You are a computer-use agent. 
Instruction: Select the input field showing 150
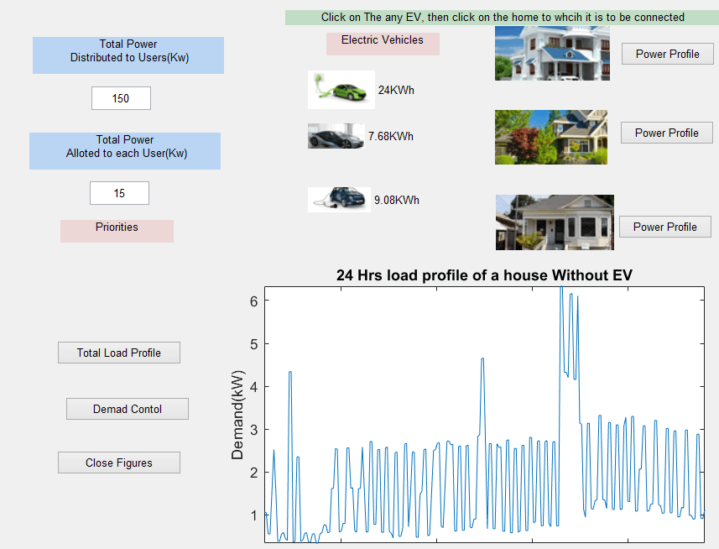tap(120, 97)
